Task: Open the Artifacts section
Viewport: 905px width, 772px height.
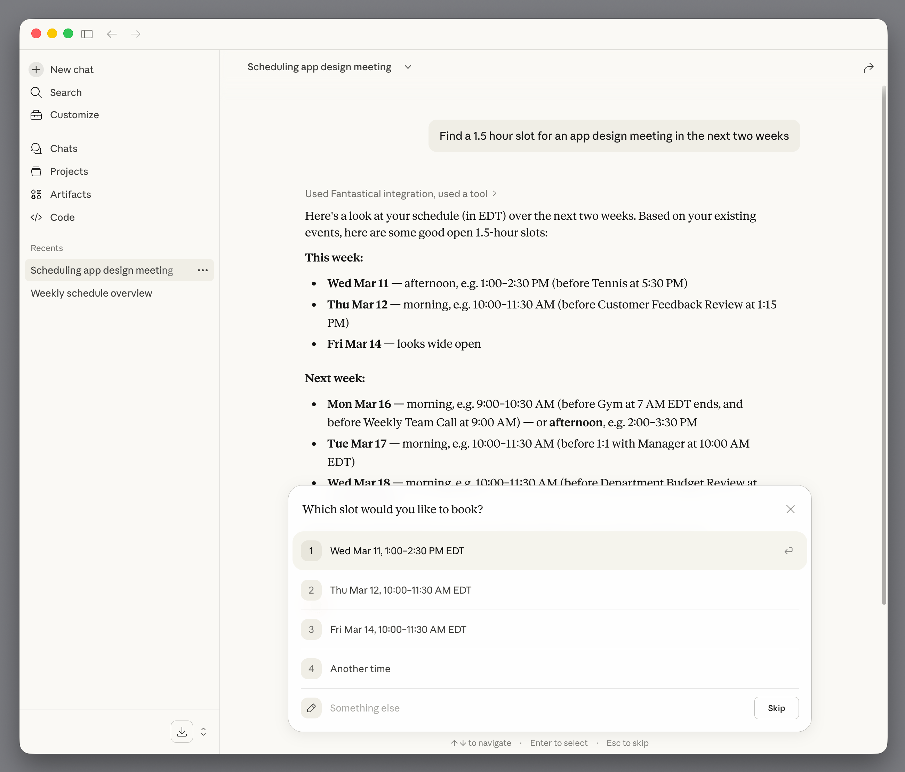Action: 70,194
